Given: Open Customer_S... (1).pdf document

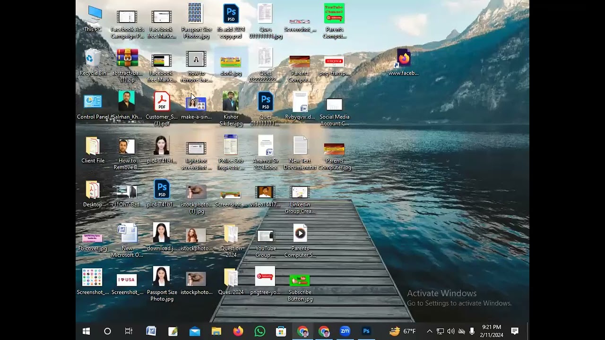Looking at the screenshot, I should coord(162,110).
